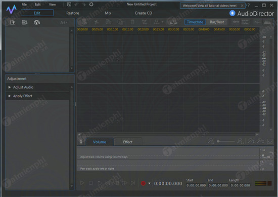Click the zoom in magnifier icon
This screenshot has width=278, height=197.
241,141
